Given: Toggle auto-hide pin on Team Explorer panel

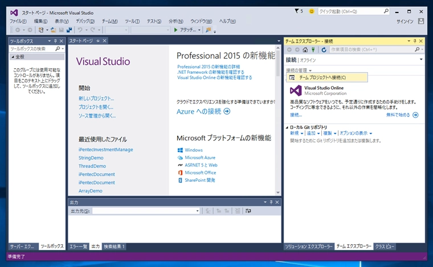Looking at the screenshot, I should coord(415,41).
